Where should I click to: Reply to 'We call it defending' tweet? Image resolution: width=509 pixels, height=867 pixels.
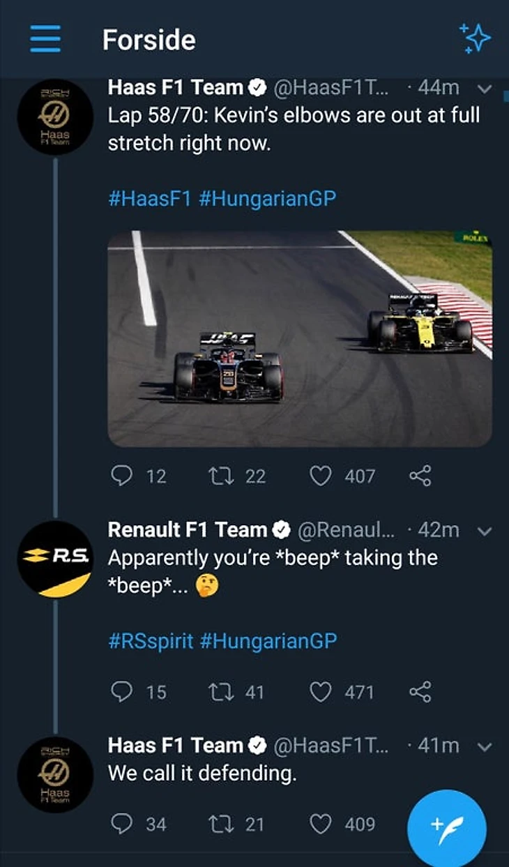pyautogui.click(x=122, y=824)
